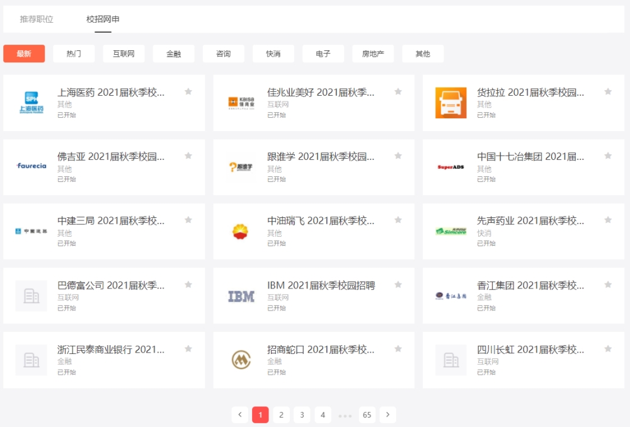
Task: Click the 上海医药 SPH logo
Action: (x=31, y=103)
